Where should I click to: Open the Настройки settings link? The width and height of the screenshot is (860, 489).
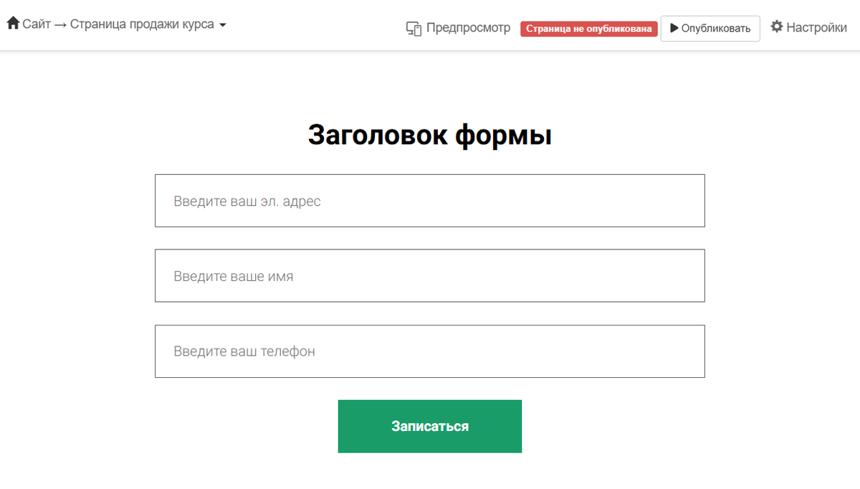[817, 28]
